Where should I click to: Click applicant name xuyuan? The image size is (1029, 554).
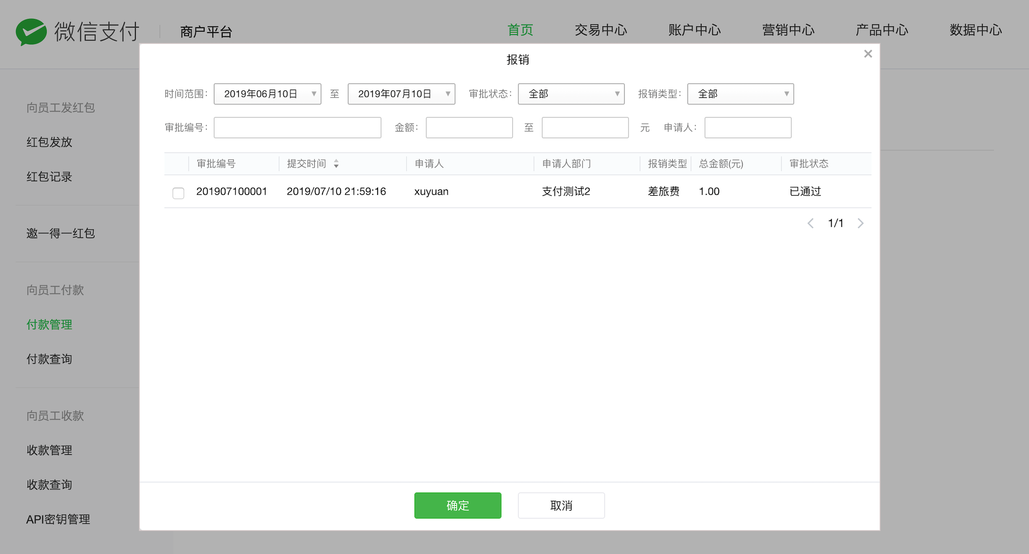(431, 191)
